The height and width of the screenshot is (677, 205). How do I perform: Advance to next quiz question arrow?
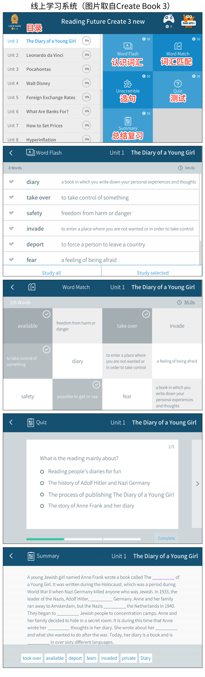point(197,483)
